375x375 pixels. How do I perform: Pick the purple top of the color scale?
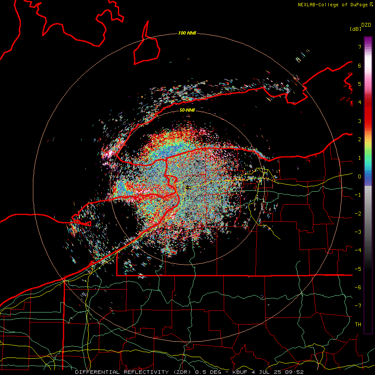click(x=368, y=41)
